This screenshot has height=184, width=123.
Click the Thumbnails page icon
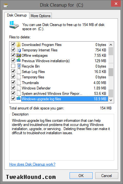(19, 82)
